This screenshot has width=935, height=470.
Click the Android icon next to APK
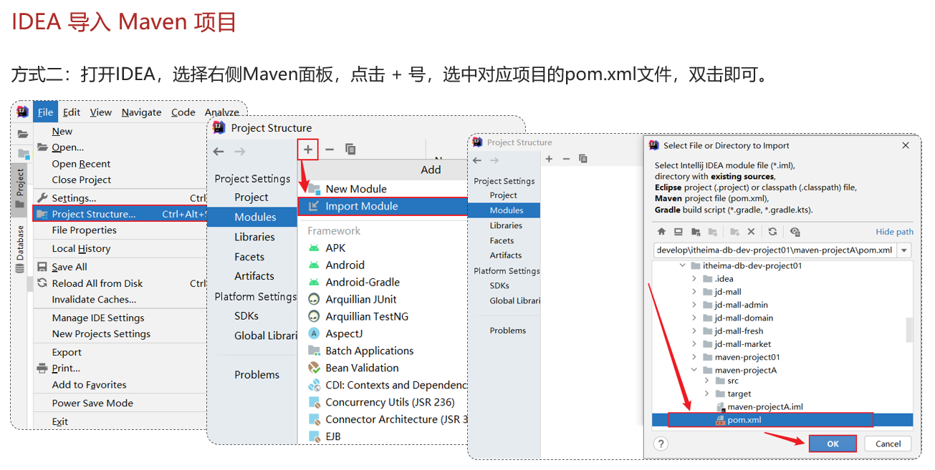(x=314, y=248)
